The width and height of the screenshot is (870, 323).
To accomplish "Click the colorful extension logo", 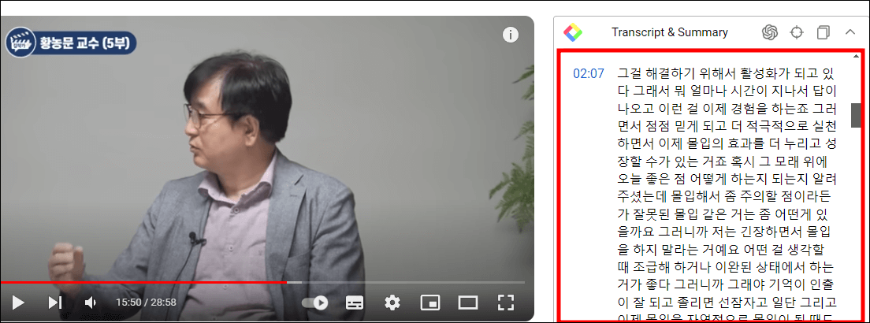I will (573, 32).
